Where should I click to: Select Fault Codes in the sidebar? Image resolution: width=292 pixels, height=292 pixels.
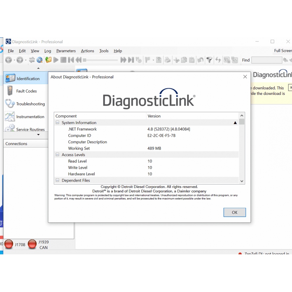coord(26,91)
